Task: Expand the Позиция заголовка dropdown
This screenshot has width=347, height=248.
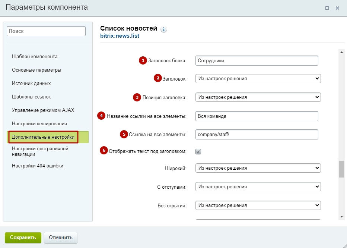Action: click(258, 97)
